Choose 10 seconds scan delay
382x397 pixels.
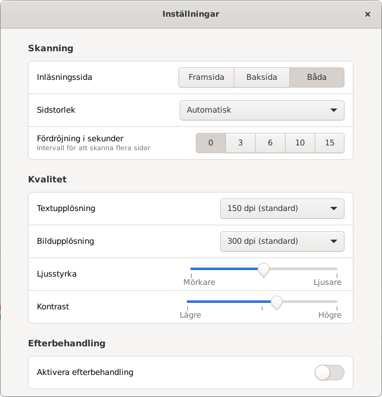point(300,143)
